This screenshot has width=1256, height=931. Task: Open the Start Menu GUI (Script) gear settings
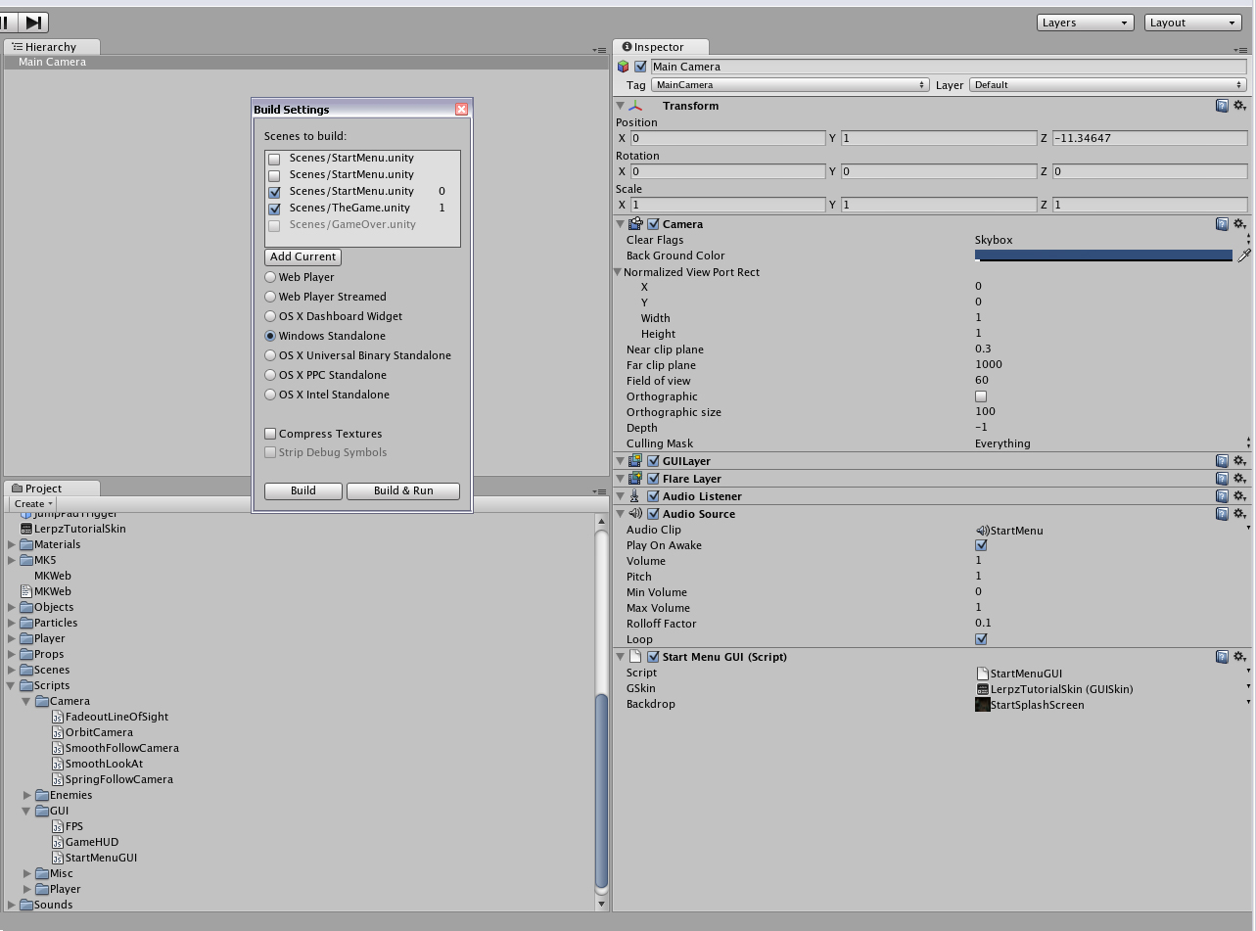[1239, 656]
